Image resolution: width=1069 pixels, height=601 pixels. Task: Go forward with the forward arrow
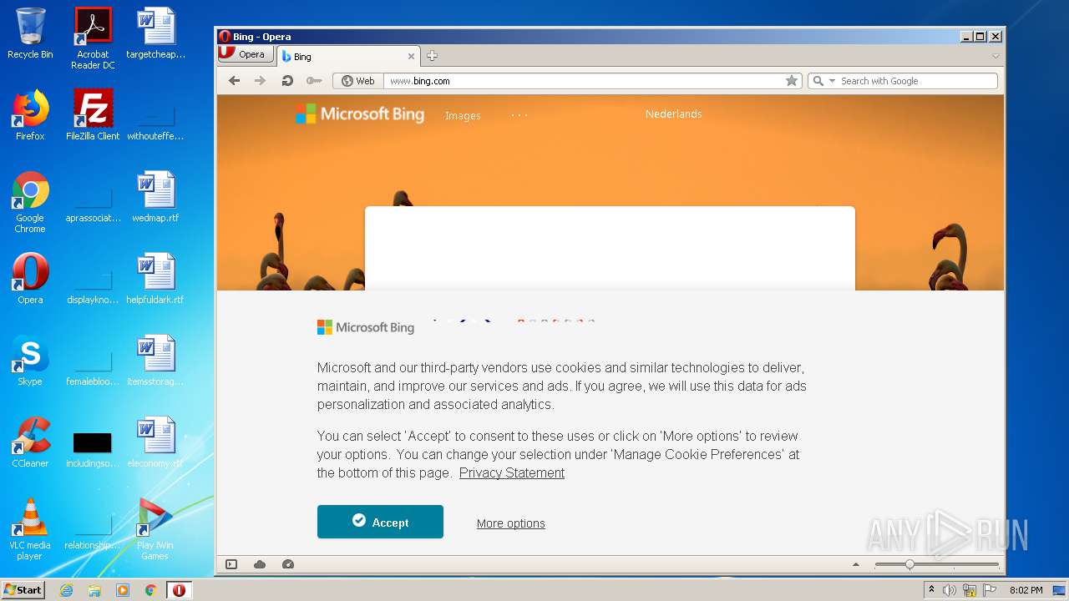260,81
